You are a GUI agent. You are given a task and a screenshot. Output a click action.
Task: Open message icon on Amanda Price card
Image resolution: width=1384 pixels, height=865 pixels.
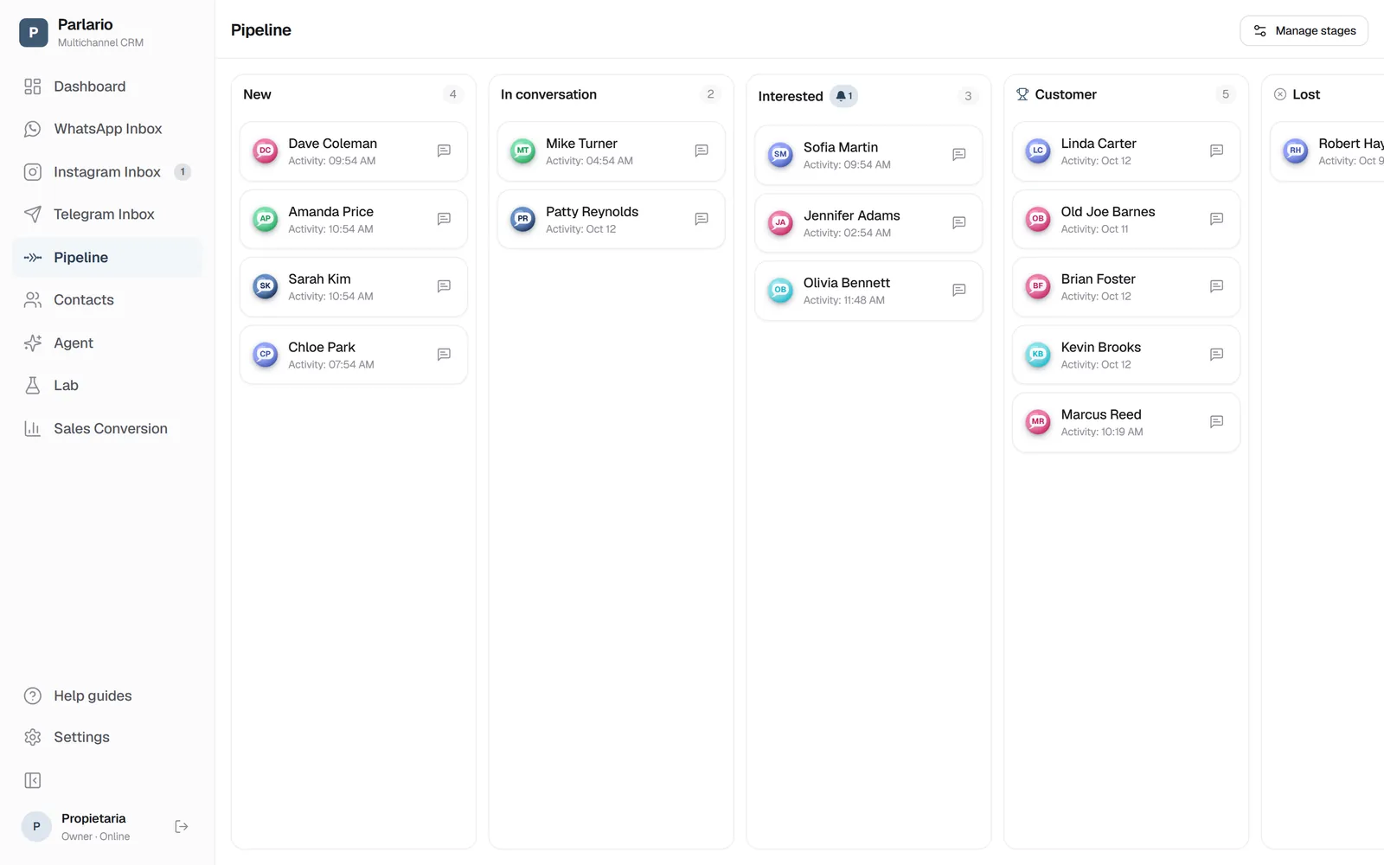click(x=444, y=219)
